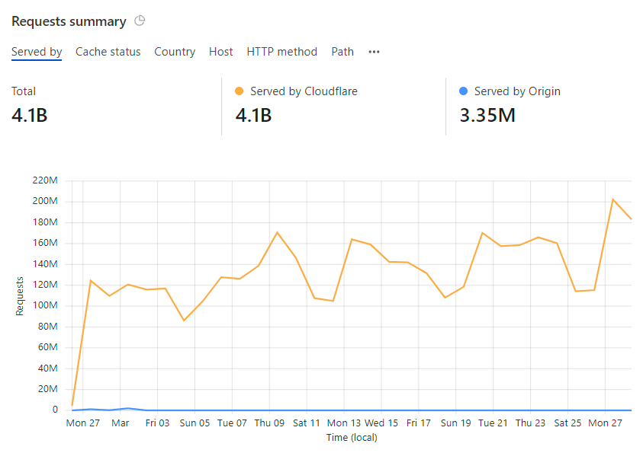Open the ellipsis menu after the Path tab
The width and height of the screenshot is (643, 453).
[373, 52]
